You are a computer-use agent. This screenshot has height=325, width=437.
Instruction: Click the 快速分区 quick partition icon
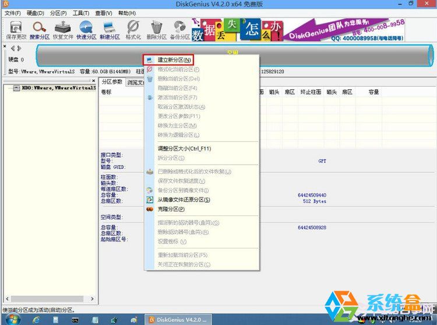pos(86,30)
